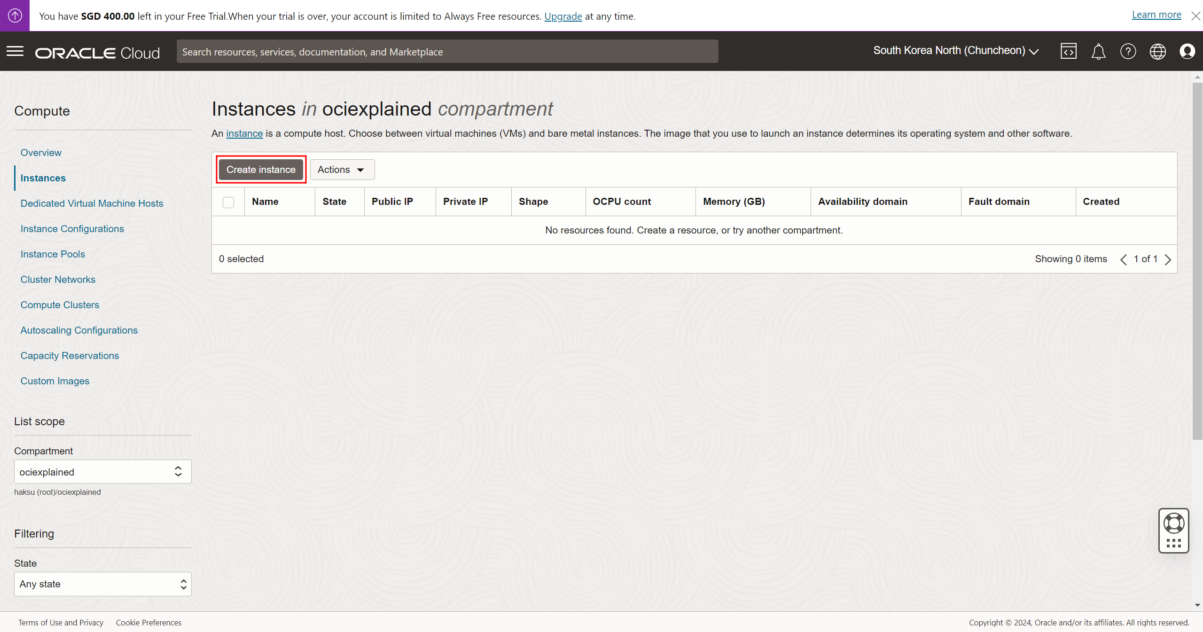Expand the Actions dropdown
The height and width of the screenshot is (632, 1203).
point(342,170)
